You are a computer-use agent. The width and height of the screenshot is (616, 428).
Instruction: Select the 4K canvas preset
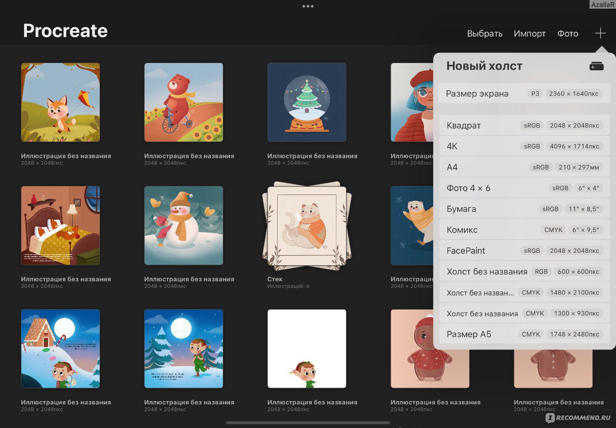pos(525,146)
